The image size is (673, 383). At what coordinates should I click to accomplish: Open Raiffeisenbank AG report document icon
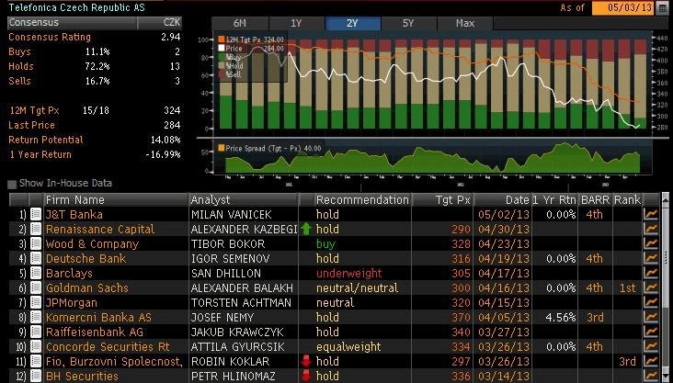[x=36, y=332]
